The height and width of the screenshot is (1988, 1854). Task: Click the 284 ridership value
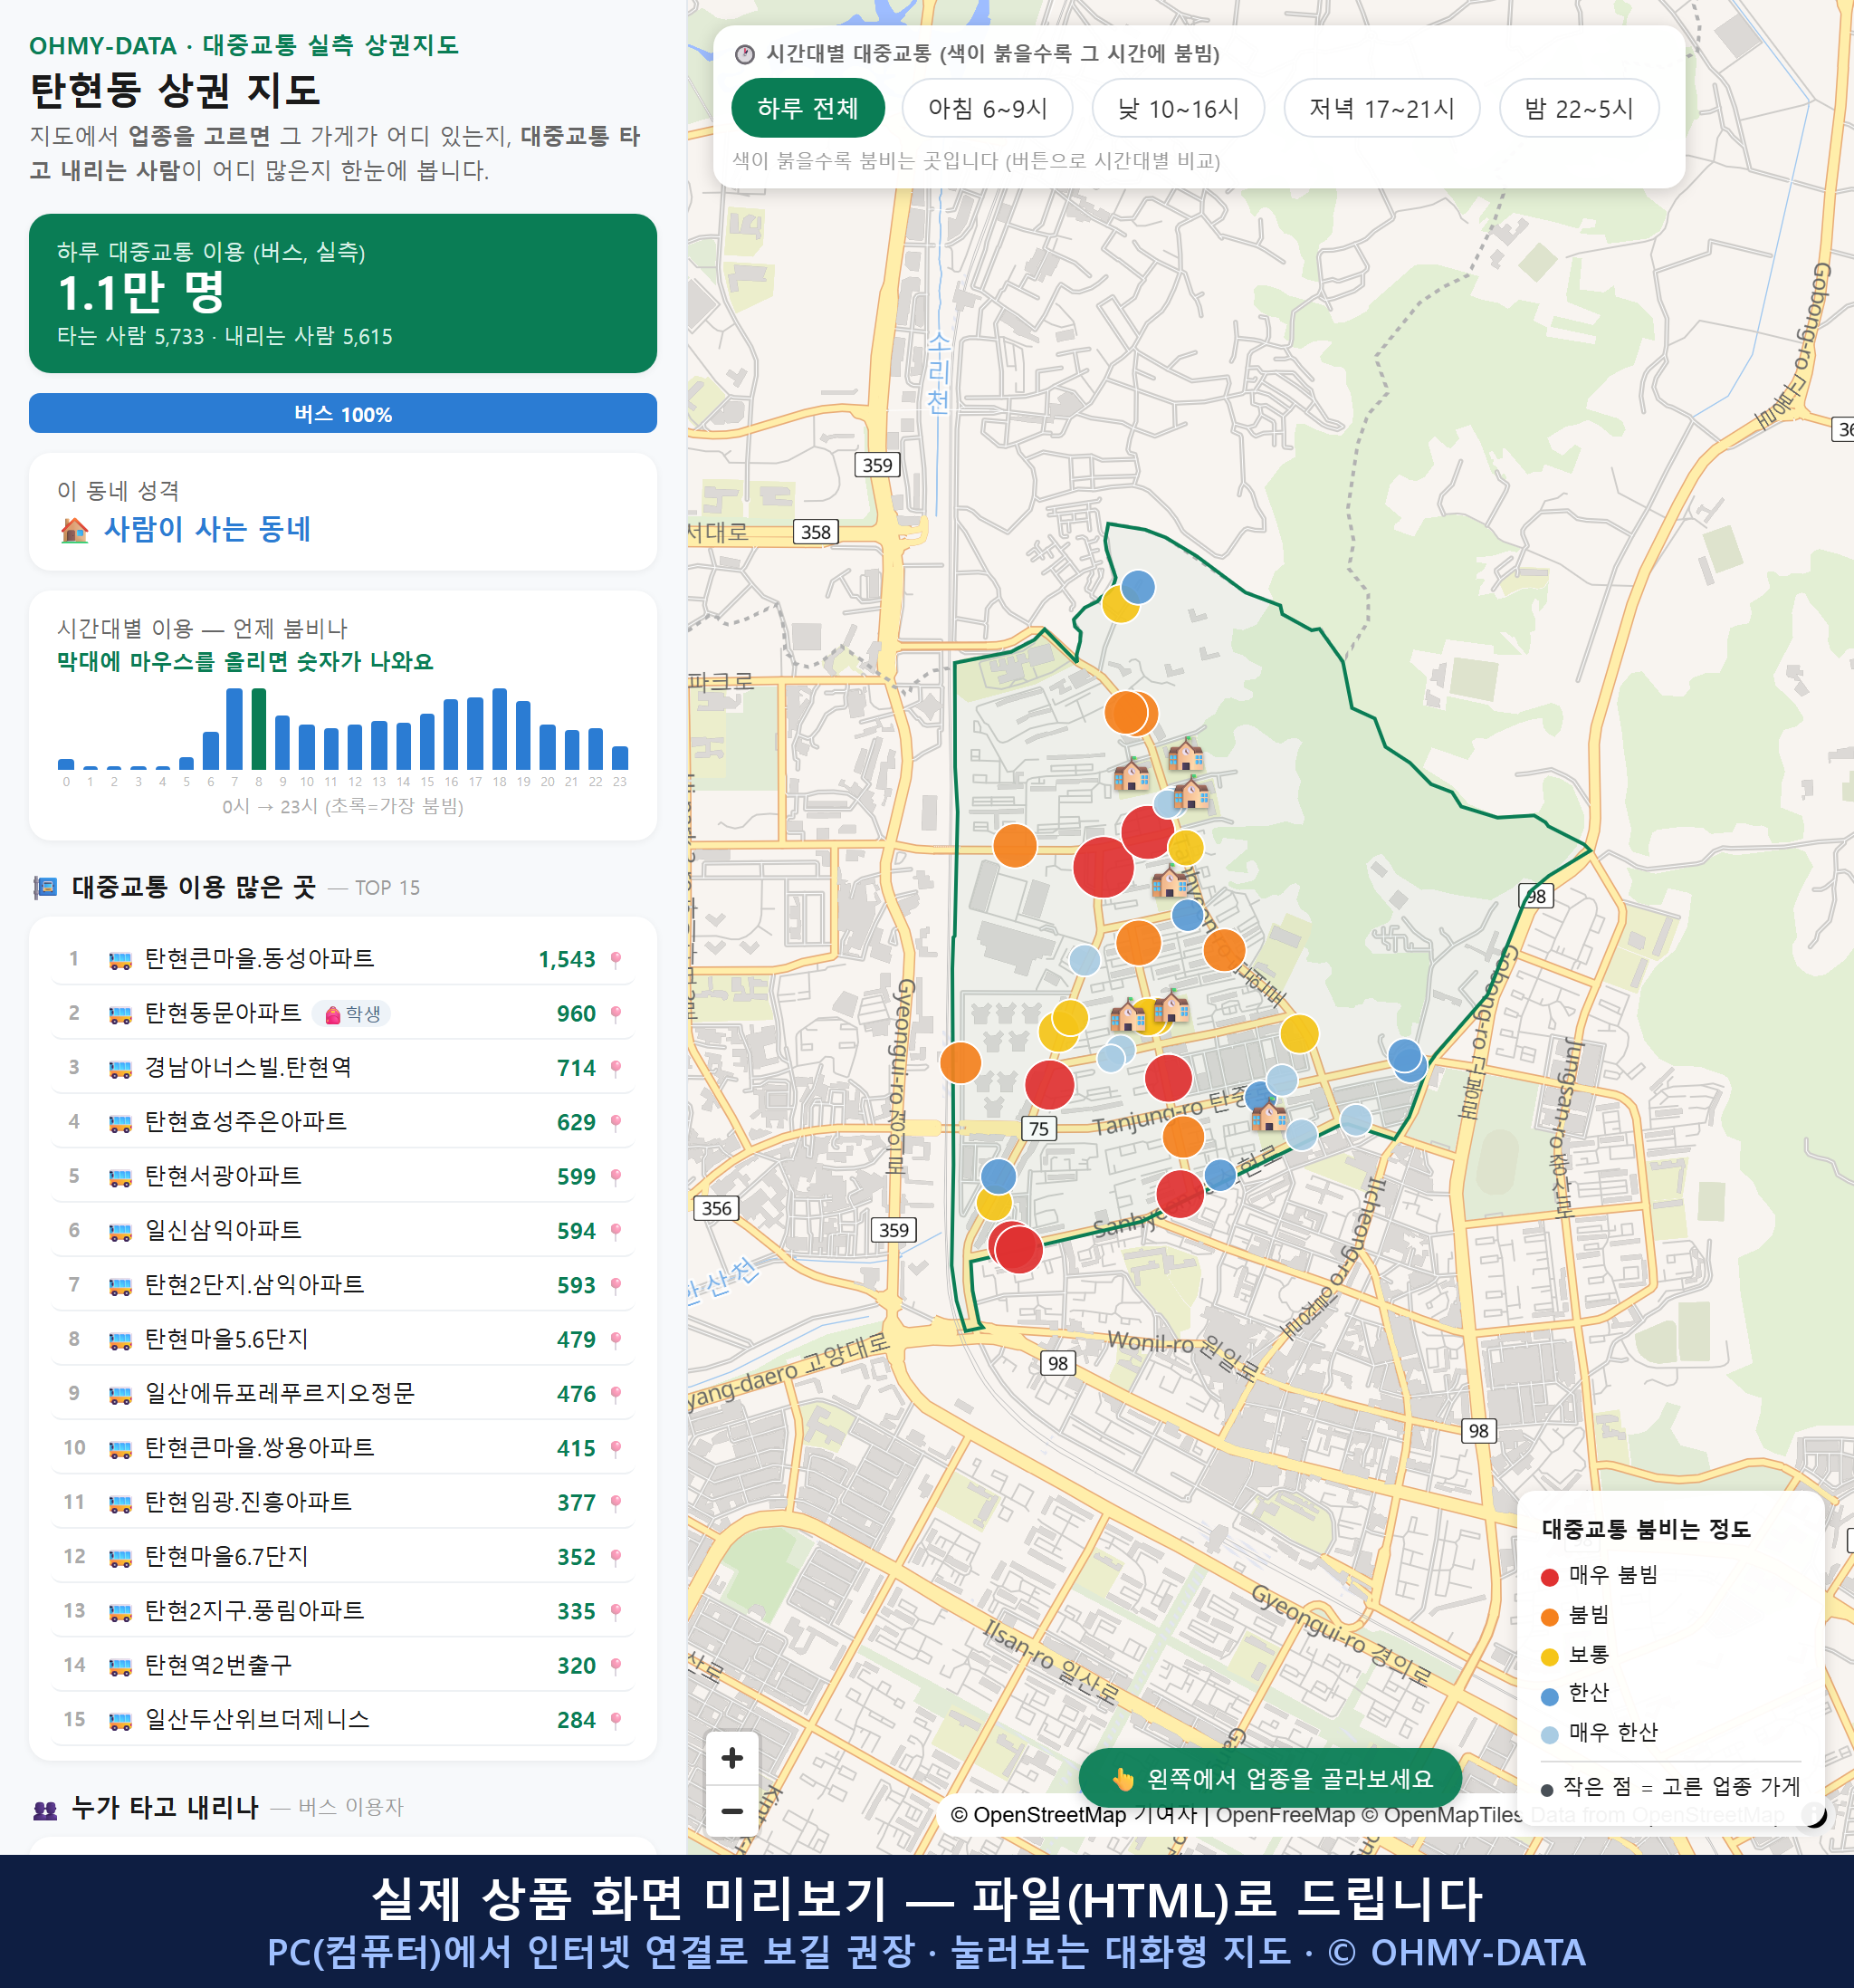pos(576,1720)
